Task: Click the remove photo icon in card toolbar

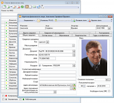Action: coord(89,20)
